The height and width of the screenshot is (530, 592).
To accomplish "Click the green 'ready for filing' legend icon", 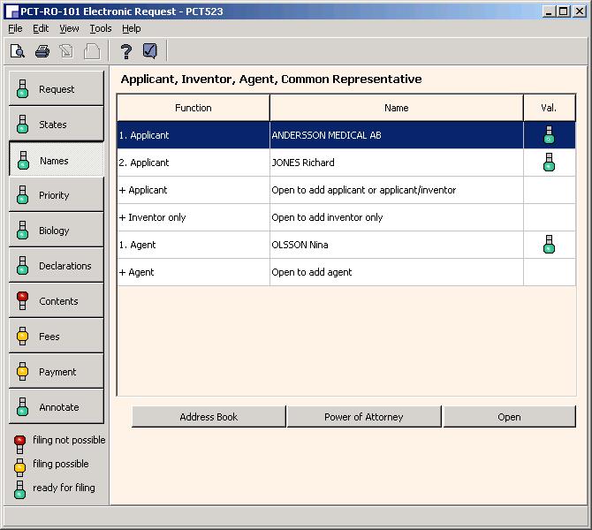I will (19, 489).
